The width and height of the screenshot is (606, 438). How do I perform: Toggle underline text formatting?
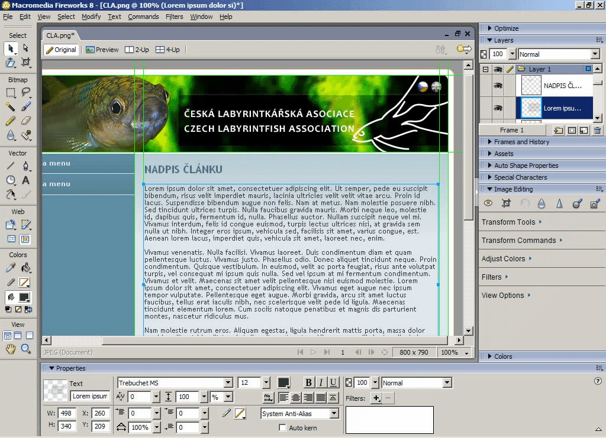coord(333,382)
